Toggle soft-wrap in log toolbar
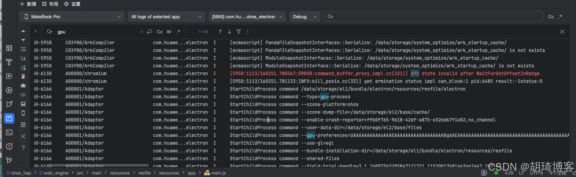The width and height of the screenshot is (576, 177). pos(23,49)
